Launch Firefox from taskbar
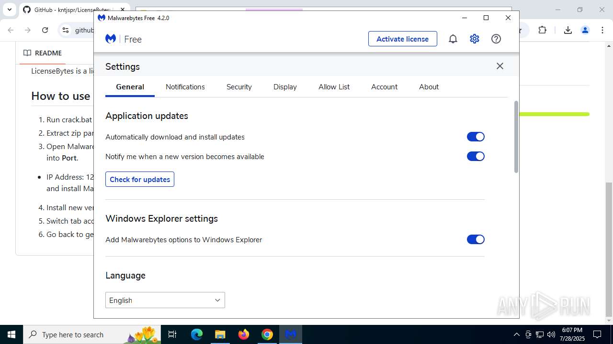613x344 pixels. 244,334
